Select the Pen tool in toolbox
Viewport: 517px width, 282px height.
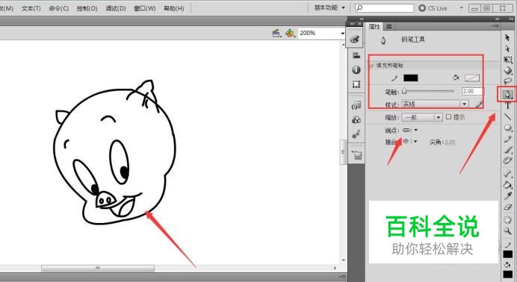(507, 94)
